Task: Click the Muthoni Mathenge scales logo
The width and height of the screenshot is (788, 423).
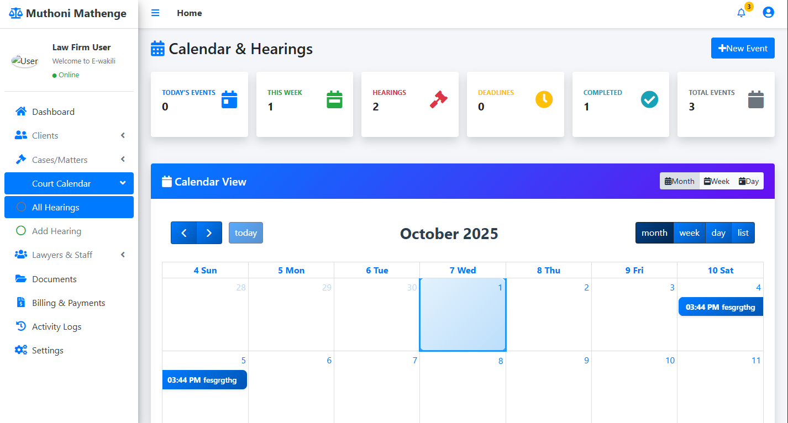Action: point(16,13)
